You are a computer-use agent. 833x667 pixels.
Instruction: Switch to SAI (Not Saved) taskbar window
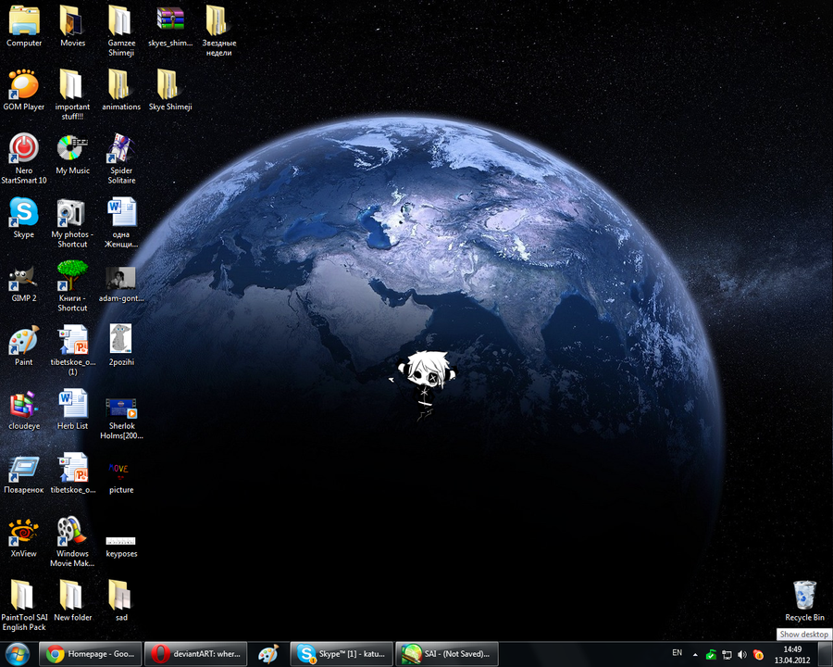[447, 654]
